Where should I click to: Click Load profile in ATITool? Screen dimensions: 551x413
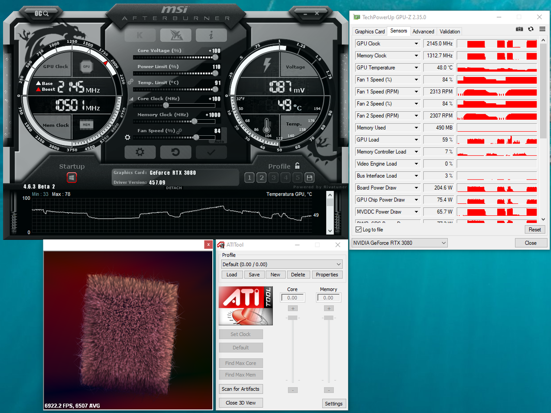click(x=231, y=275)
